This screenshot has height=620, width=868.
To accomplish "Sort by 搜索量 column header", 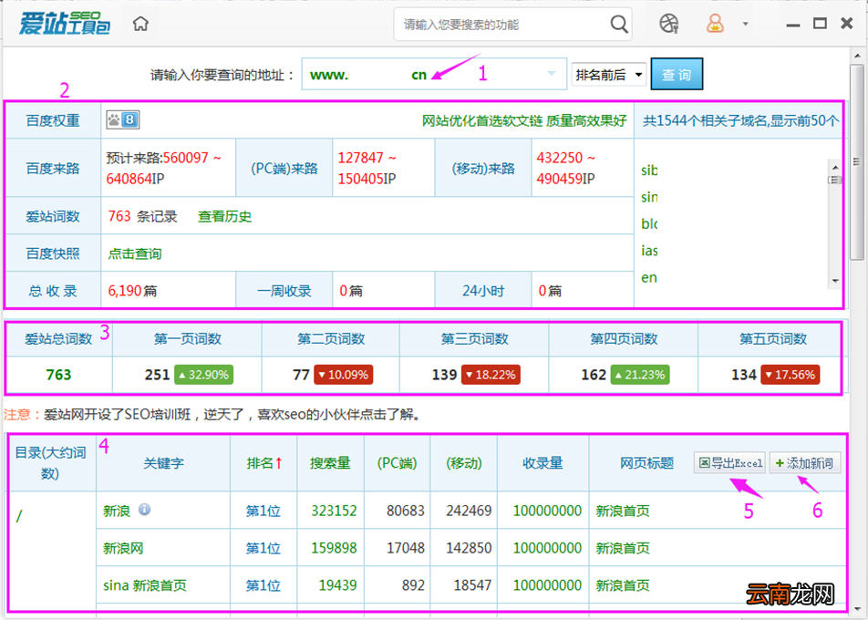I will 330,463.
